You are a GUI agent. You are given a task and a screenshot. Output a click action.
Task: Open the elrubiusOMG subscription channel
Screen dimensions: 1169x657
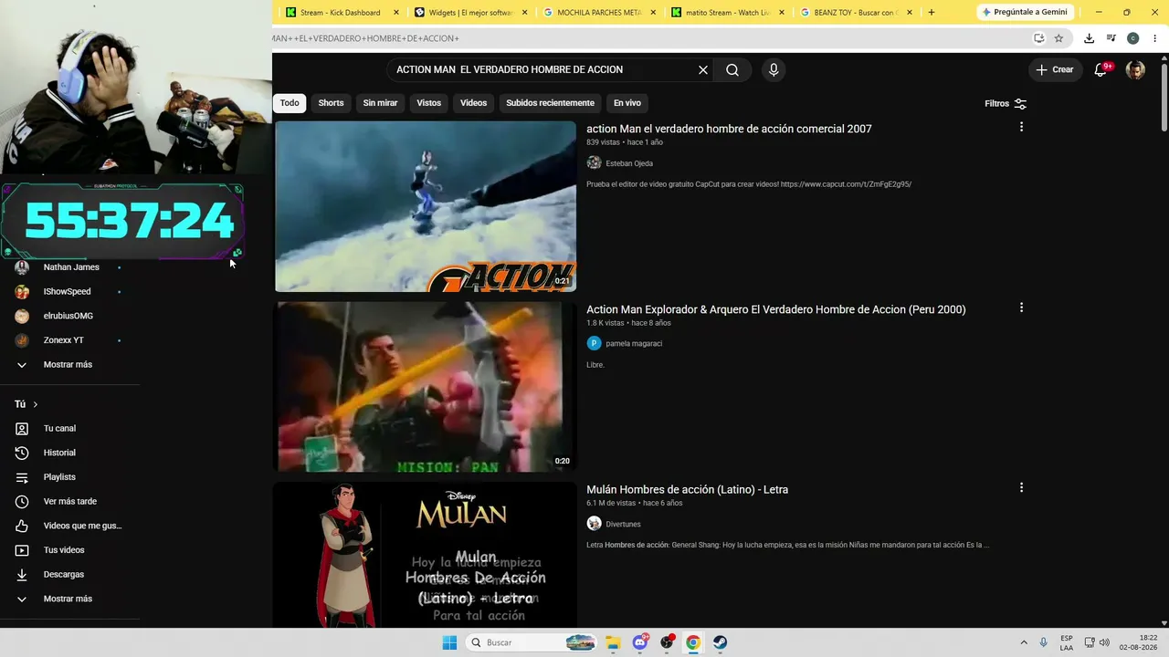pyautogui.click(x=69, y=316)
